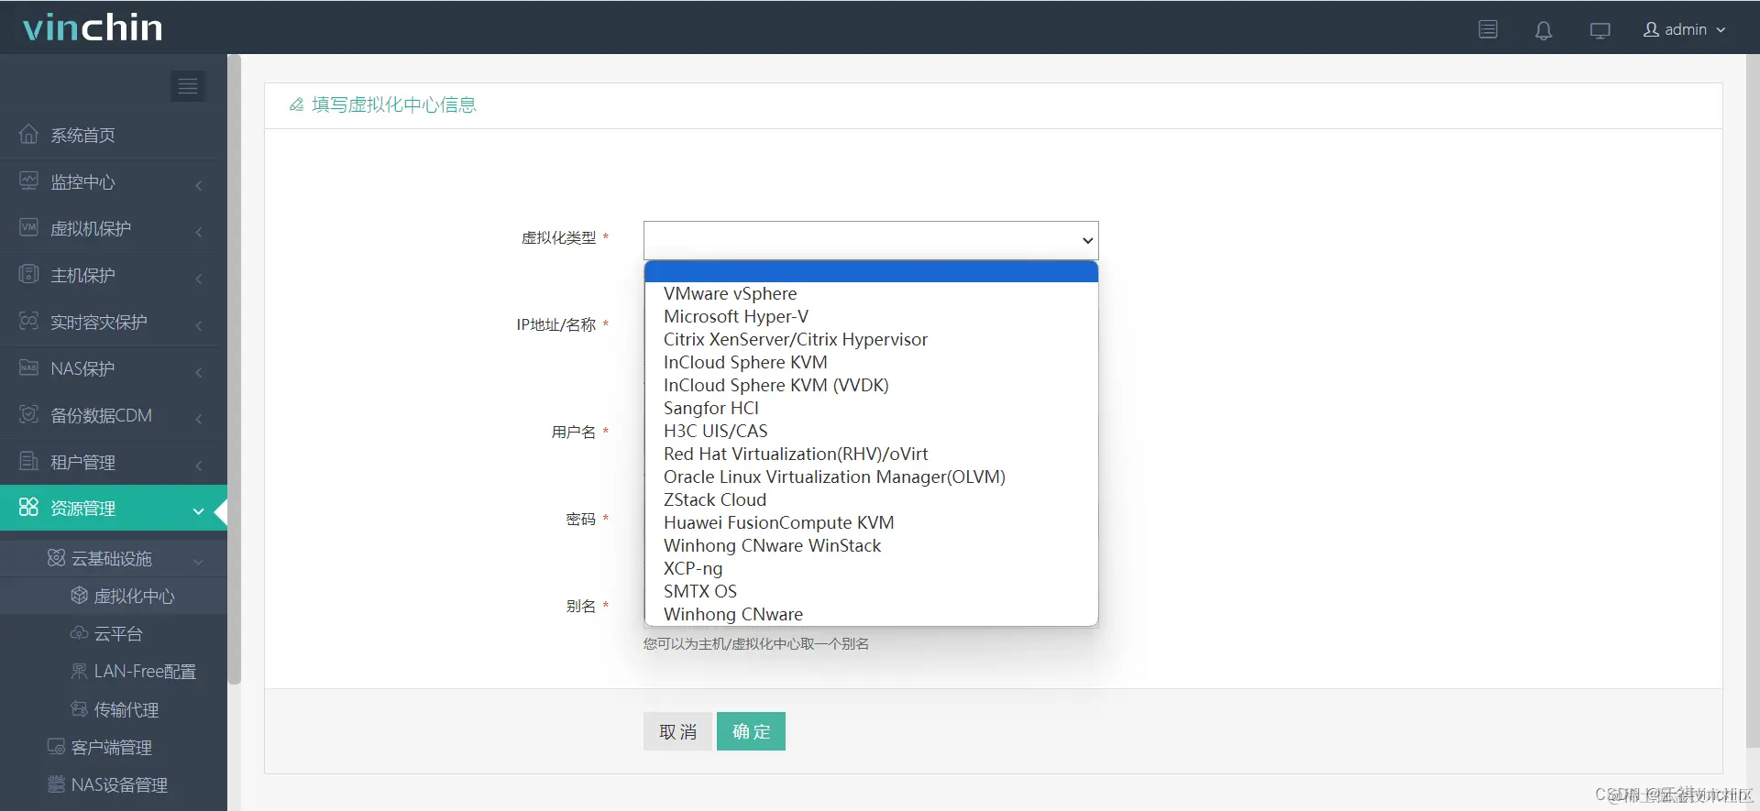Screen dimensions: 1760x811
Task: Click the 取消 cancel button
Action: click(677, 731)
